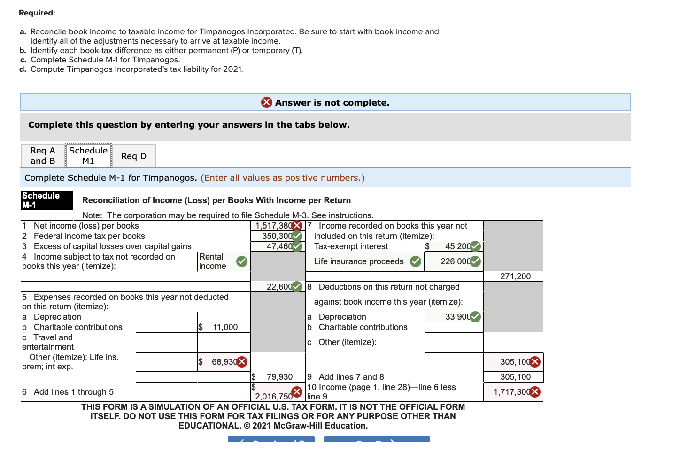Image resolution: width=680 pixels, height=460 pixels.
Task: Edit line 6 total field 2,016,750
Action: tap(278, 392)
